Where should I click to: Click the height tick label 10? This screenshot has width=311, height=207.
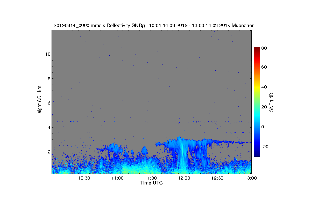pyautogui.click(x=47, y=54)
